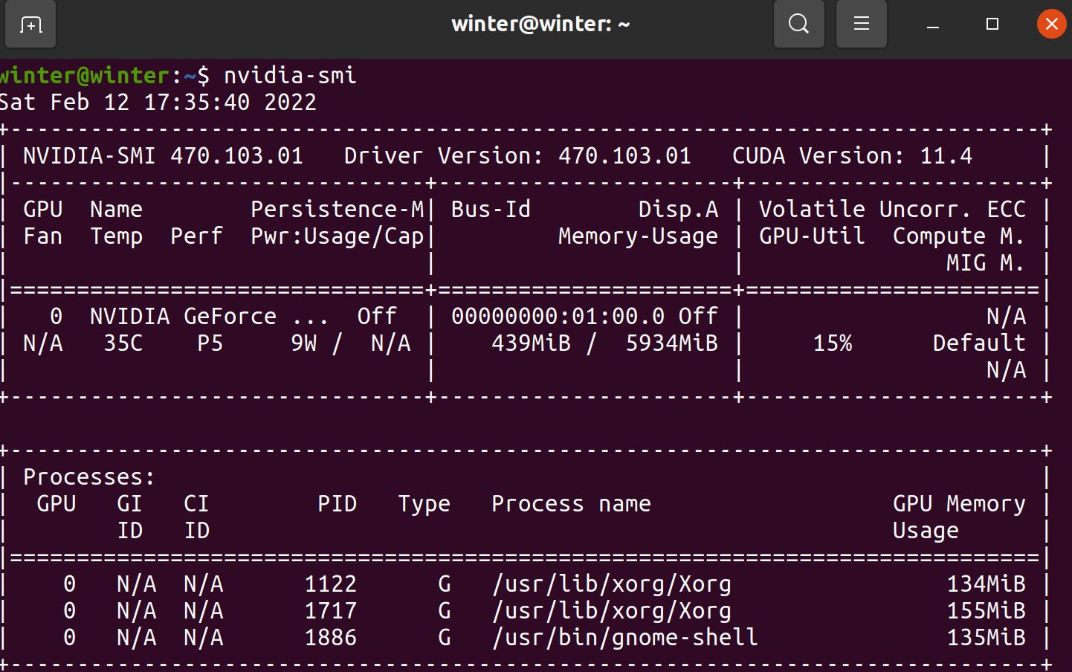
Task: Click the NVIDIA-SMI 470.103.01 text
Action: 163,155
